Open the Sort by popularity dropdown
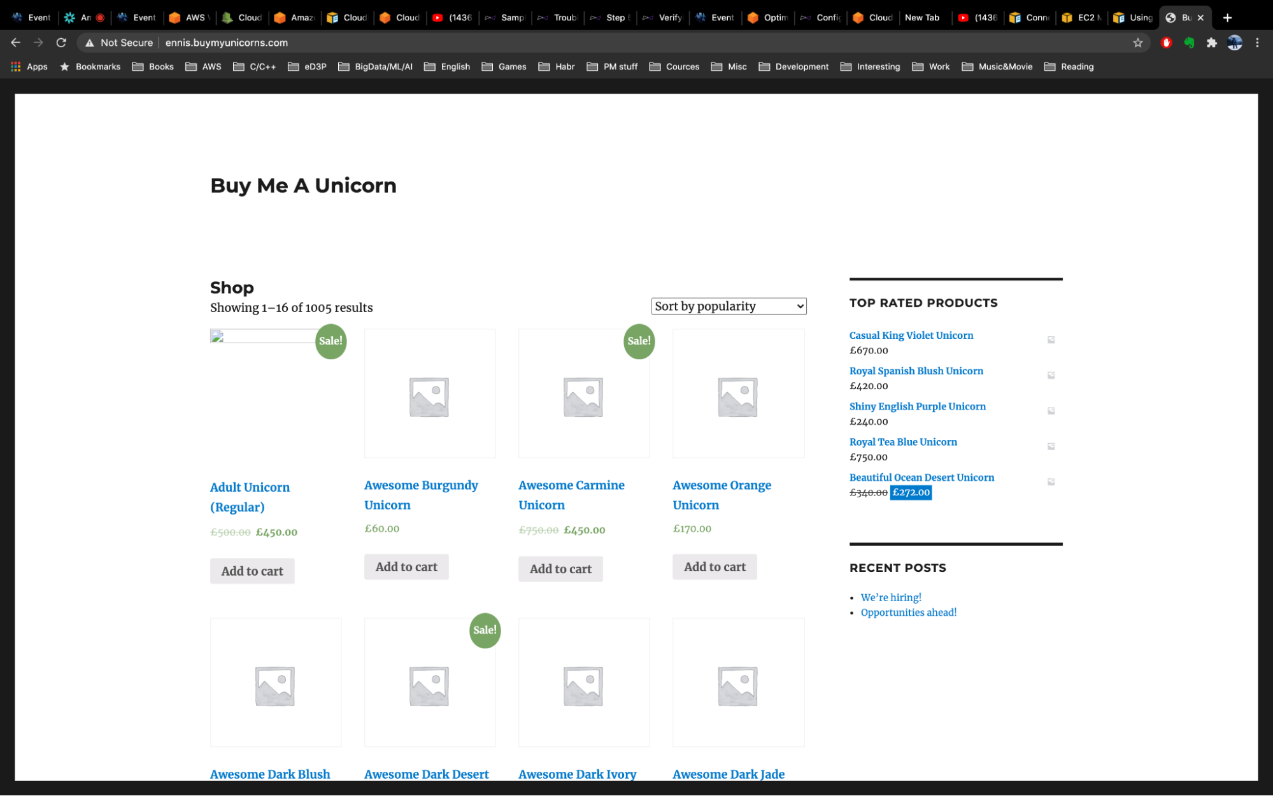The image size is (1273, 796). tap(729, 306)
